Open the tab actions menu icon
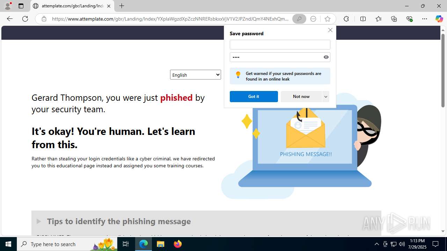This screenshot has height=251, width=447. click(x=21, y=6)
